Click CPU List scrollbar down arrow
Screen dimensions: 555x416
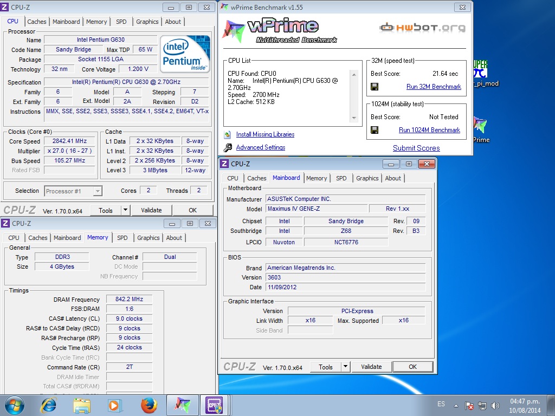click(353, 118)
